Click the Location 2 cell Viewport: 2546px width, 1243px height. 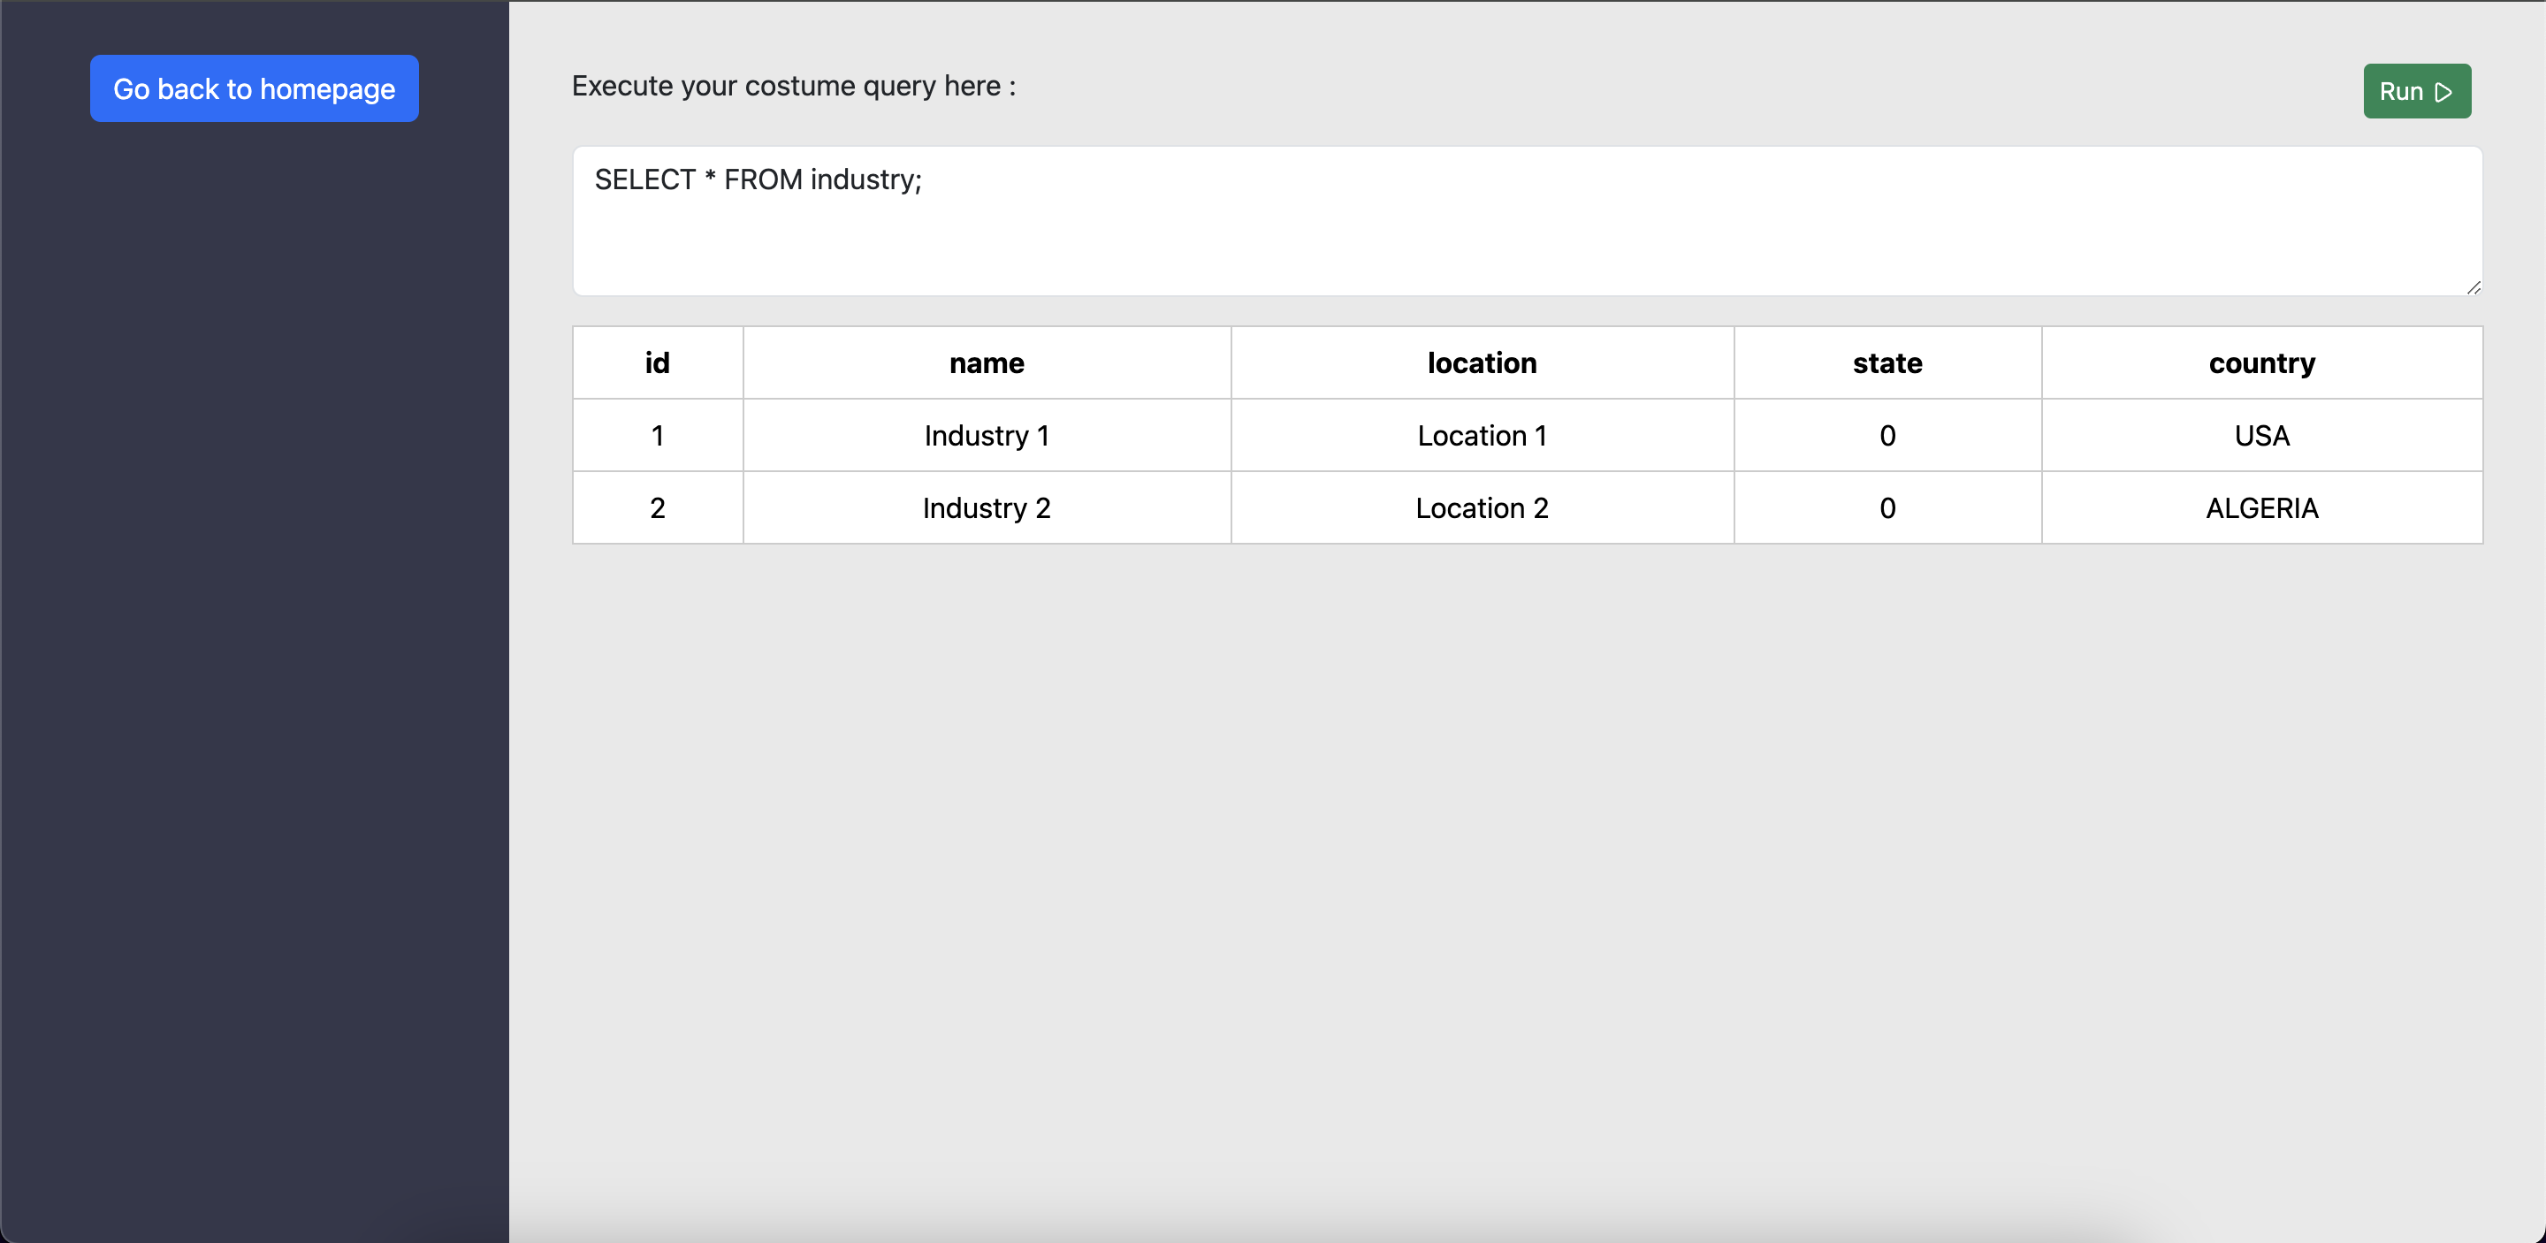tap(1482, 507)
